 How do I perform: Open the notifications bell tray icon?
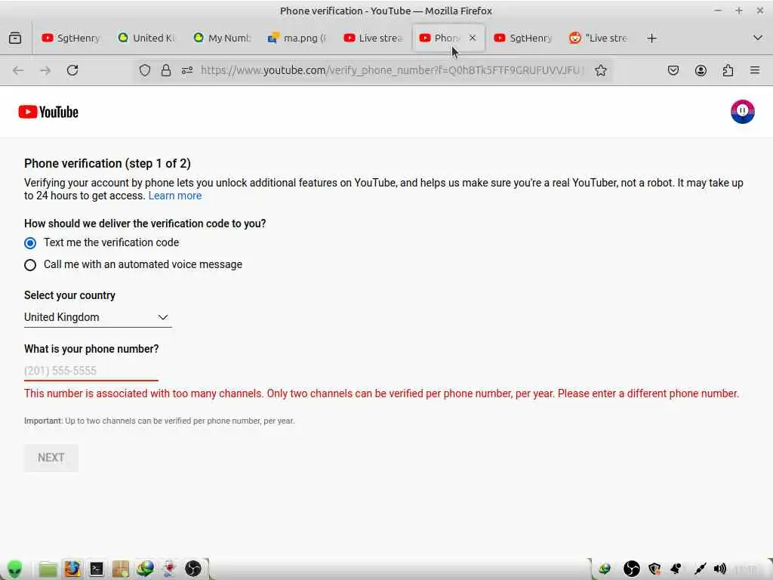click(676, 569)
